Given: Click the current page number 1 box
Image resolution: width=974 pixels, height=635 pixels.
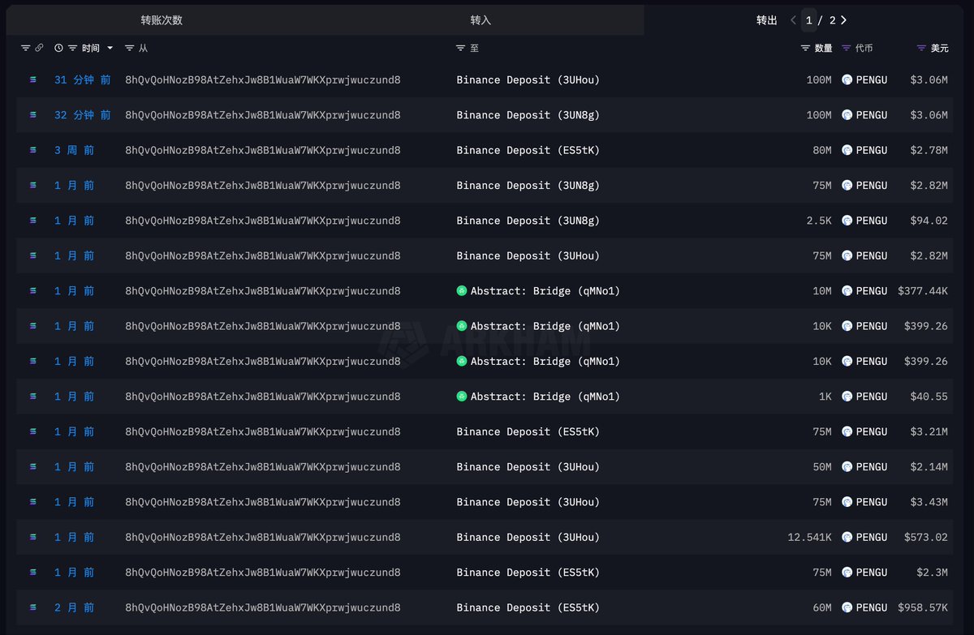Looking at the screenshot, I should pos(808,20).
